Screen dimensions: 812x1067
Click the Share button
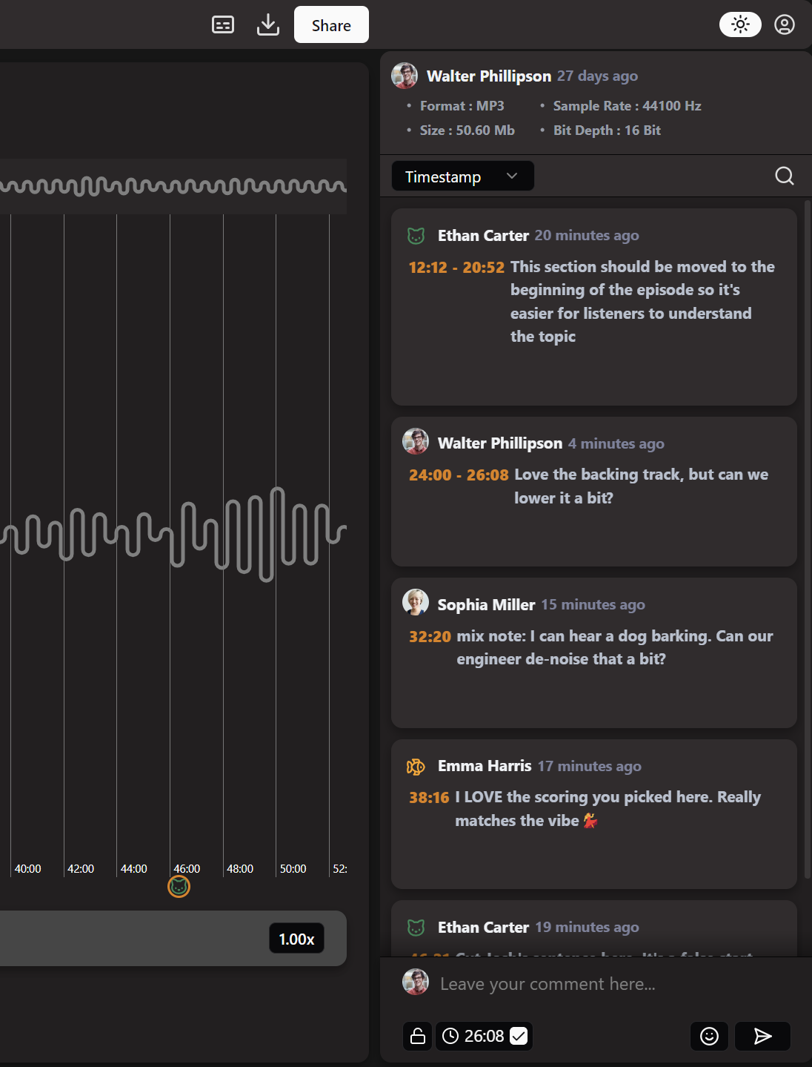(x=331, y=24)
